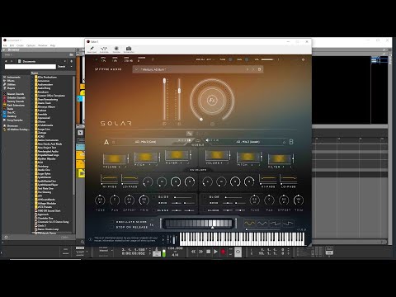Viewport: 396px width, 297px height.
Task: Adjust the Solar Vol slider at top
Action: 267,59
